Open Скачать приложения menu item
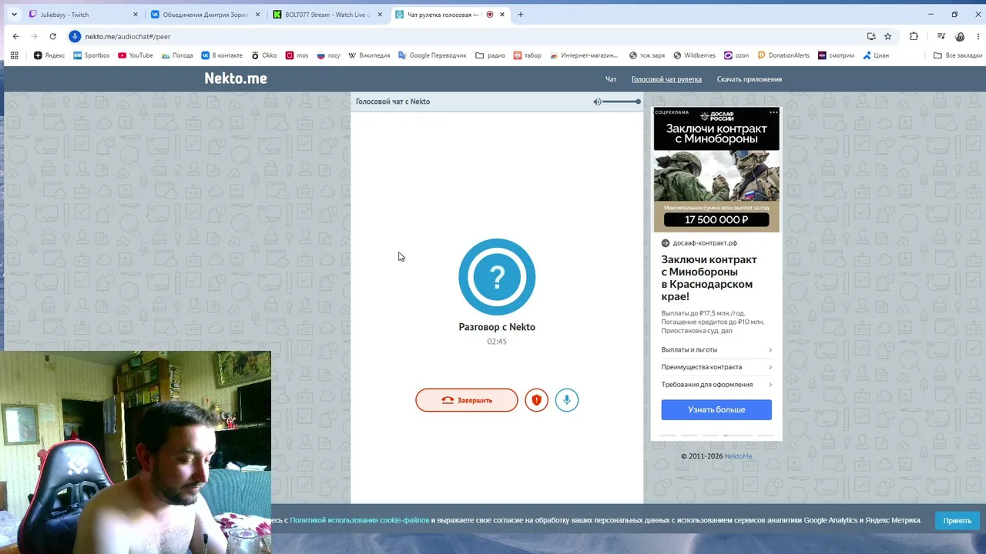Image resolution: width=986 pixels, height=554 pixels. click(x=750, y=79)
